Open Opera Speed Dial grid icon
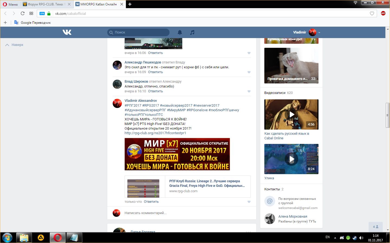Screen dimensions: 390x243 tap(31, 13)
